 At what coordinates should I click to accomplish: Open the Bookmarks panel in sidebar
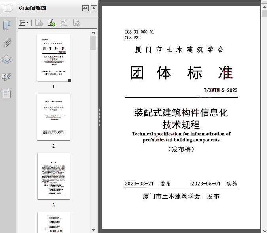[7, 26]
